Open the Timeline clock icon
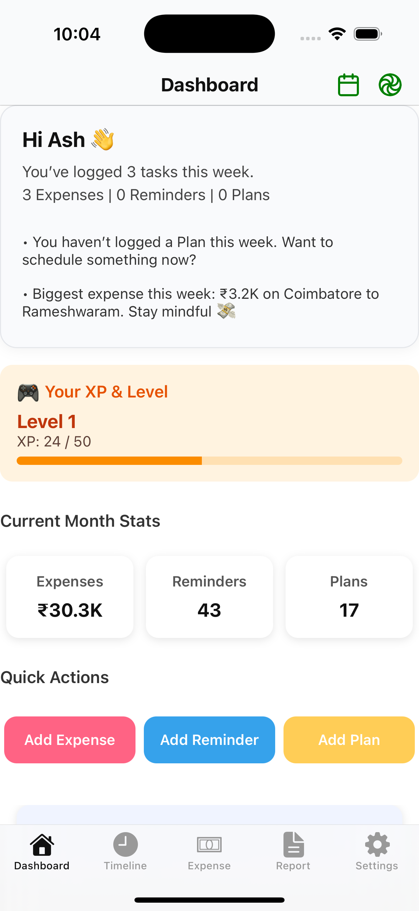This screenshot has width=419, height=911. pos(125,845)
